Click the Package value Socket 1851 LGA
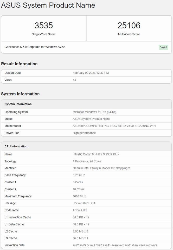This screenshot has height=250, width=173. (x=84, y=203)
